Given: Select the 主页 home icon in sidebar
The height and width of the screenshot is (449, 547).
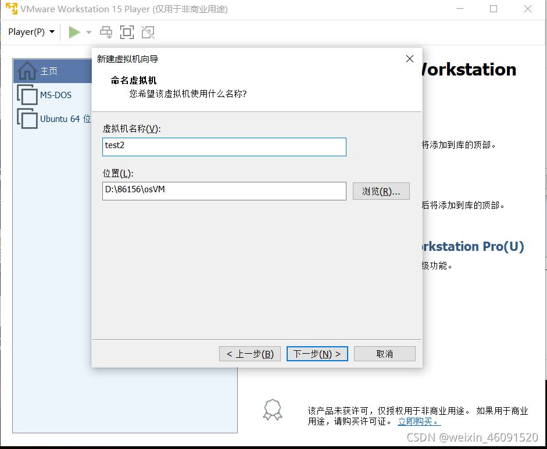Looking at the screenshot, I should (x=28, y=71).
